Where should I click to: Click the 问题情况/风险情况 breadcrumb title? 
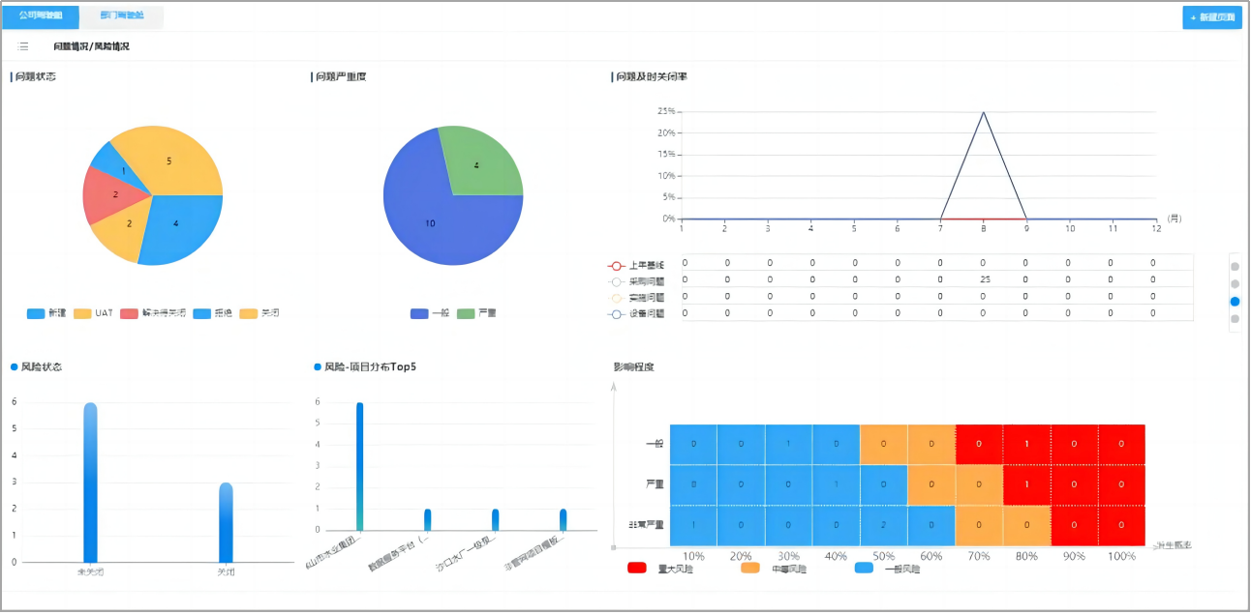(x=91, y=46)
